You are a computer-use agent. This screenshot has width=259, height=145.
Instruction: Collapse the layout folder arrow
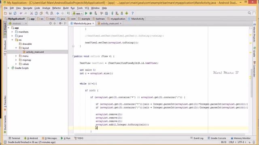pos(16,48)
